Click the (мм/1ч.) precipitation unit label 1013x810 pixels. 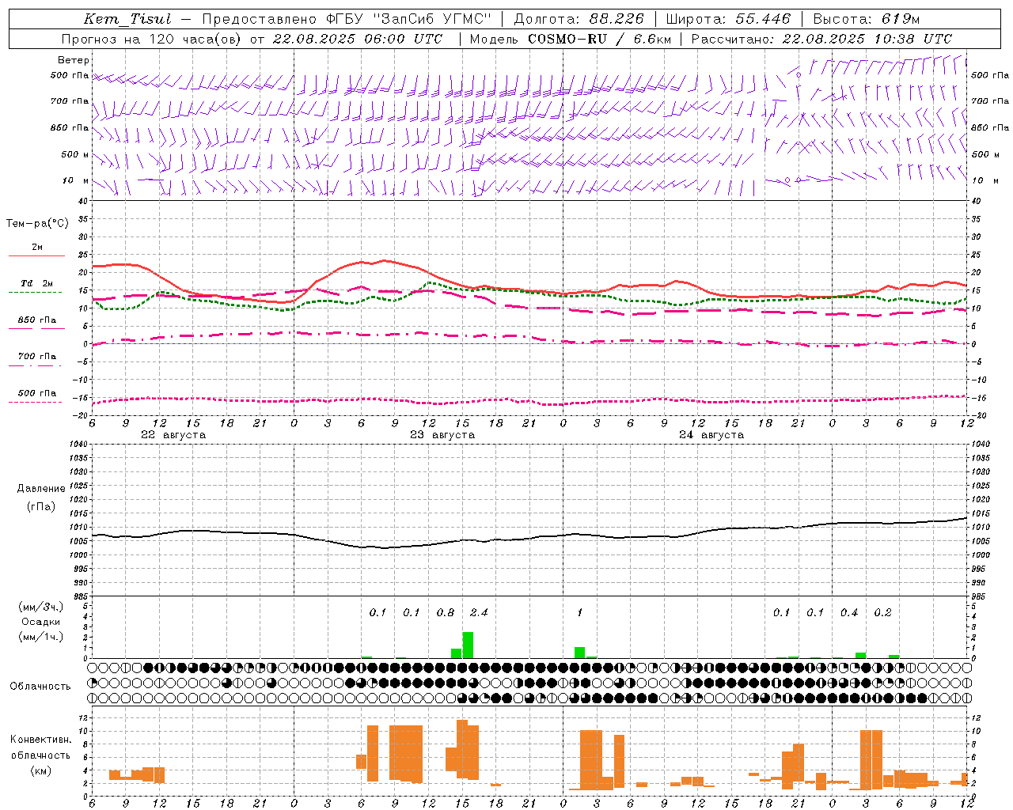pos(41,637)
